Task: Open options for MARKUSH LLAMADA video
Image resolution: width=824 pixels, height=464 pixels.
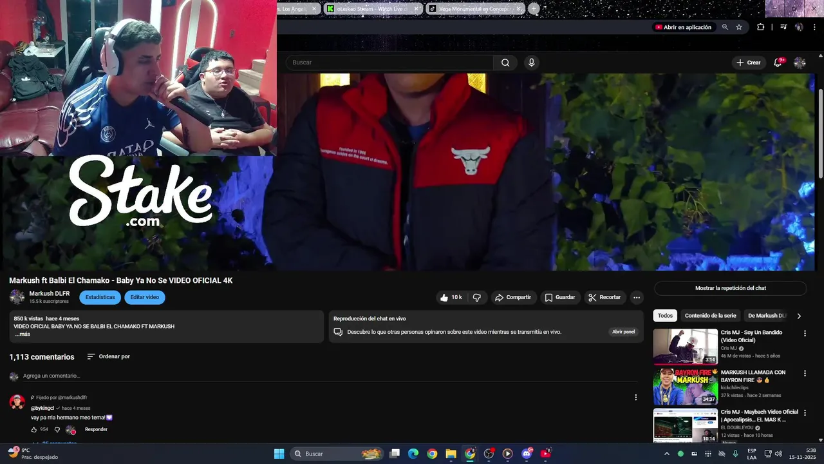Action: click(x=805, y=373)
